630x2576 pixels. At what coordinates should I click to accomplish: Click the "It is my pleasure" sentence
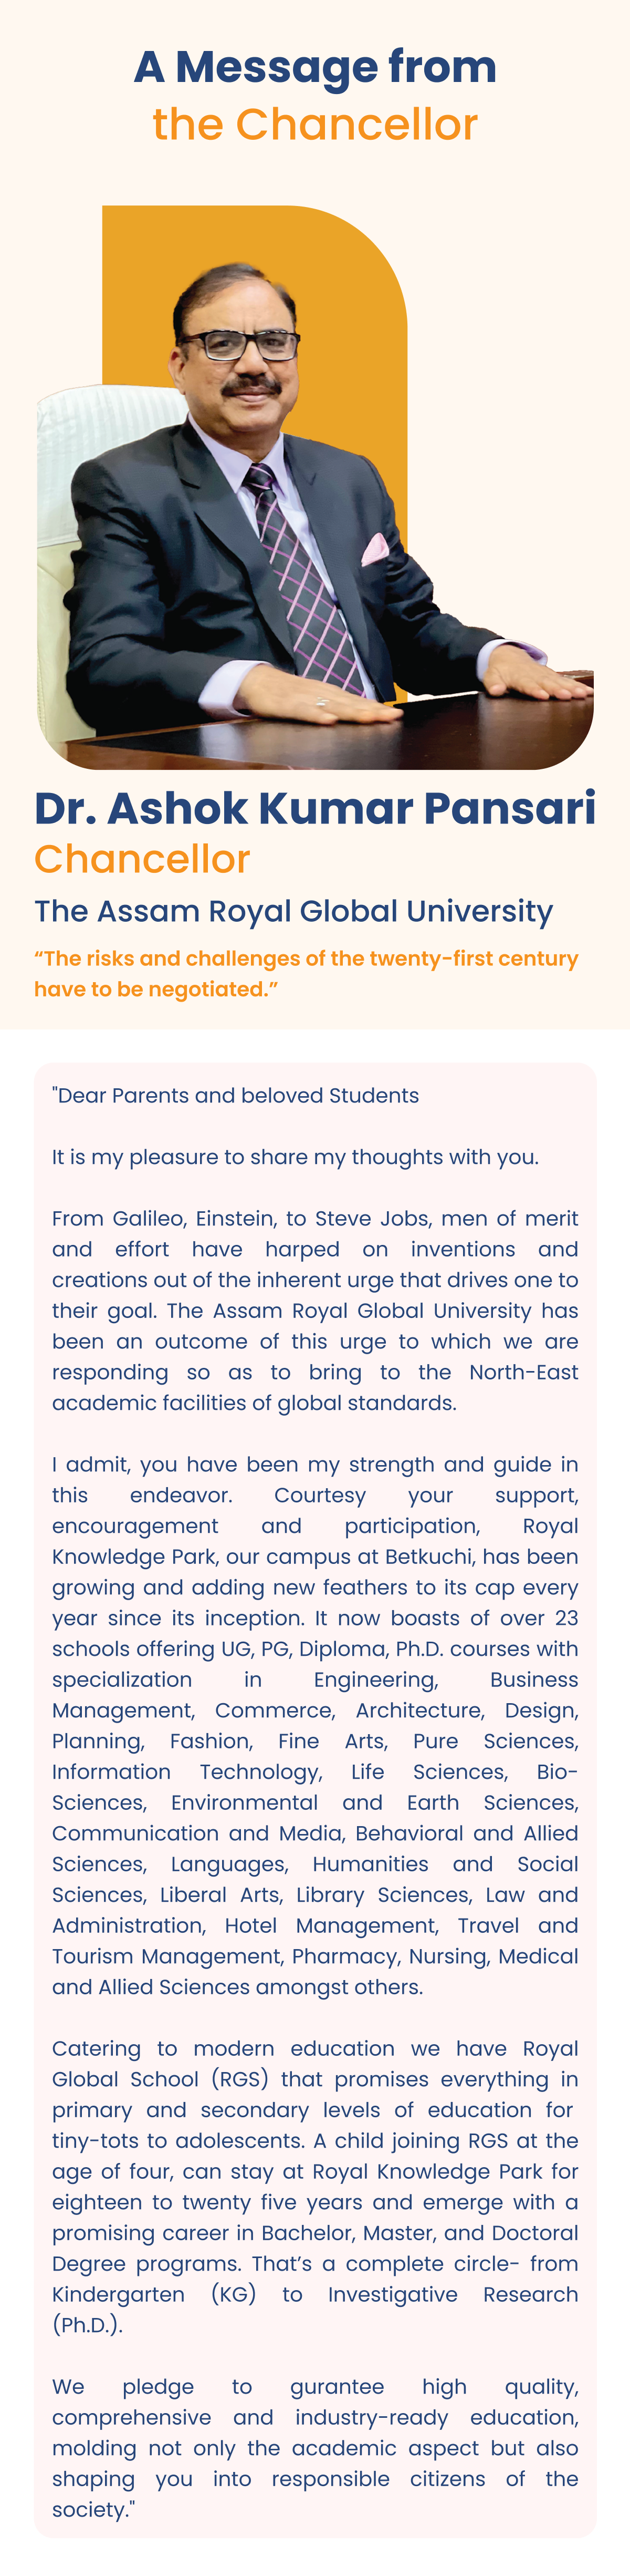pyautogui.click(x=295, y=1157)
